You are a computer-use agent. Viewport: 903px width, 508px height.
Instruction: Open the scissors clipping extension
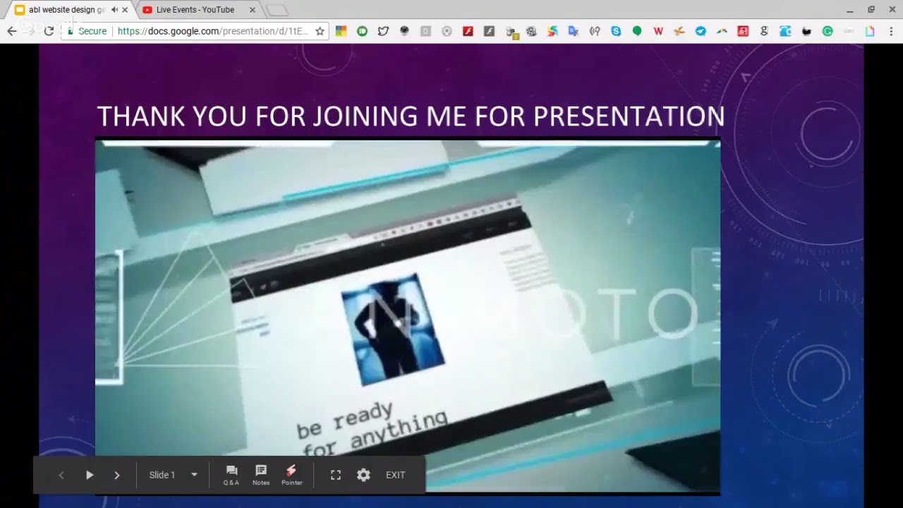click(679, 31)
